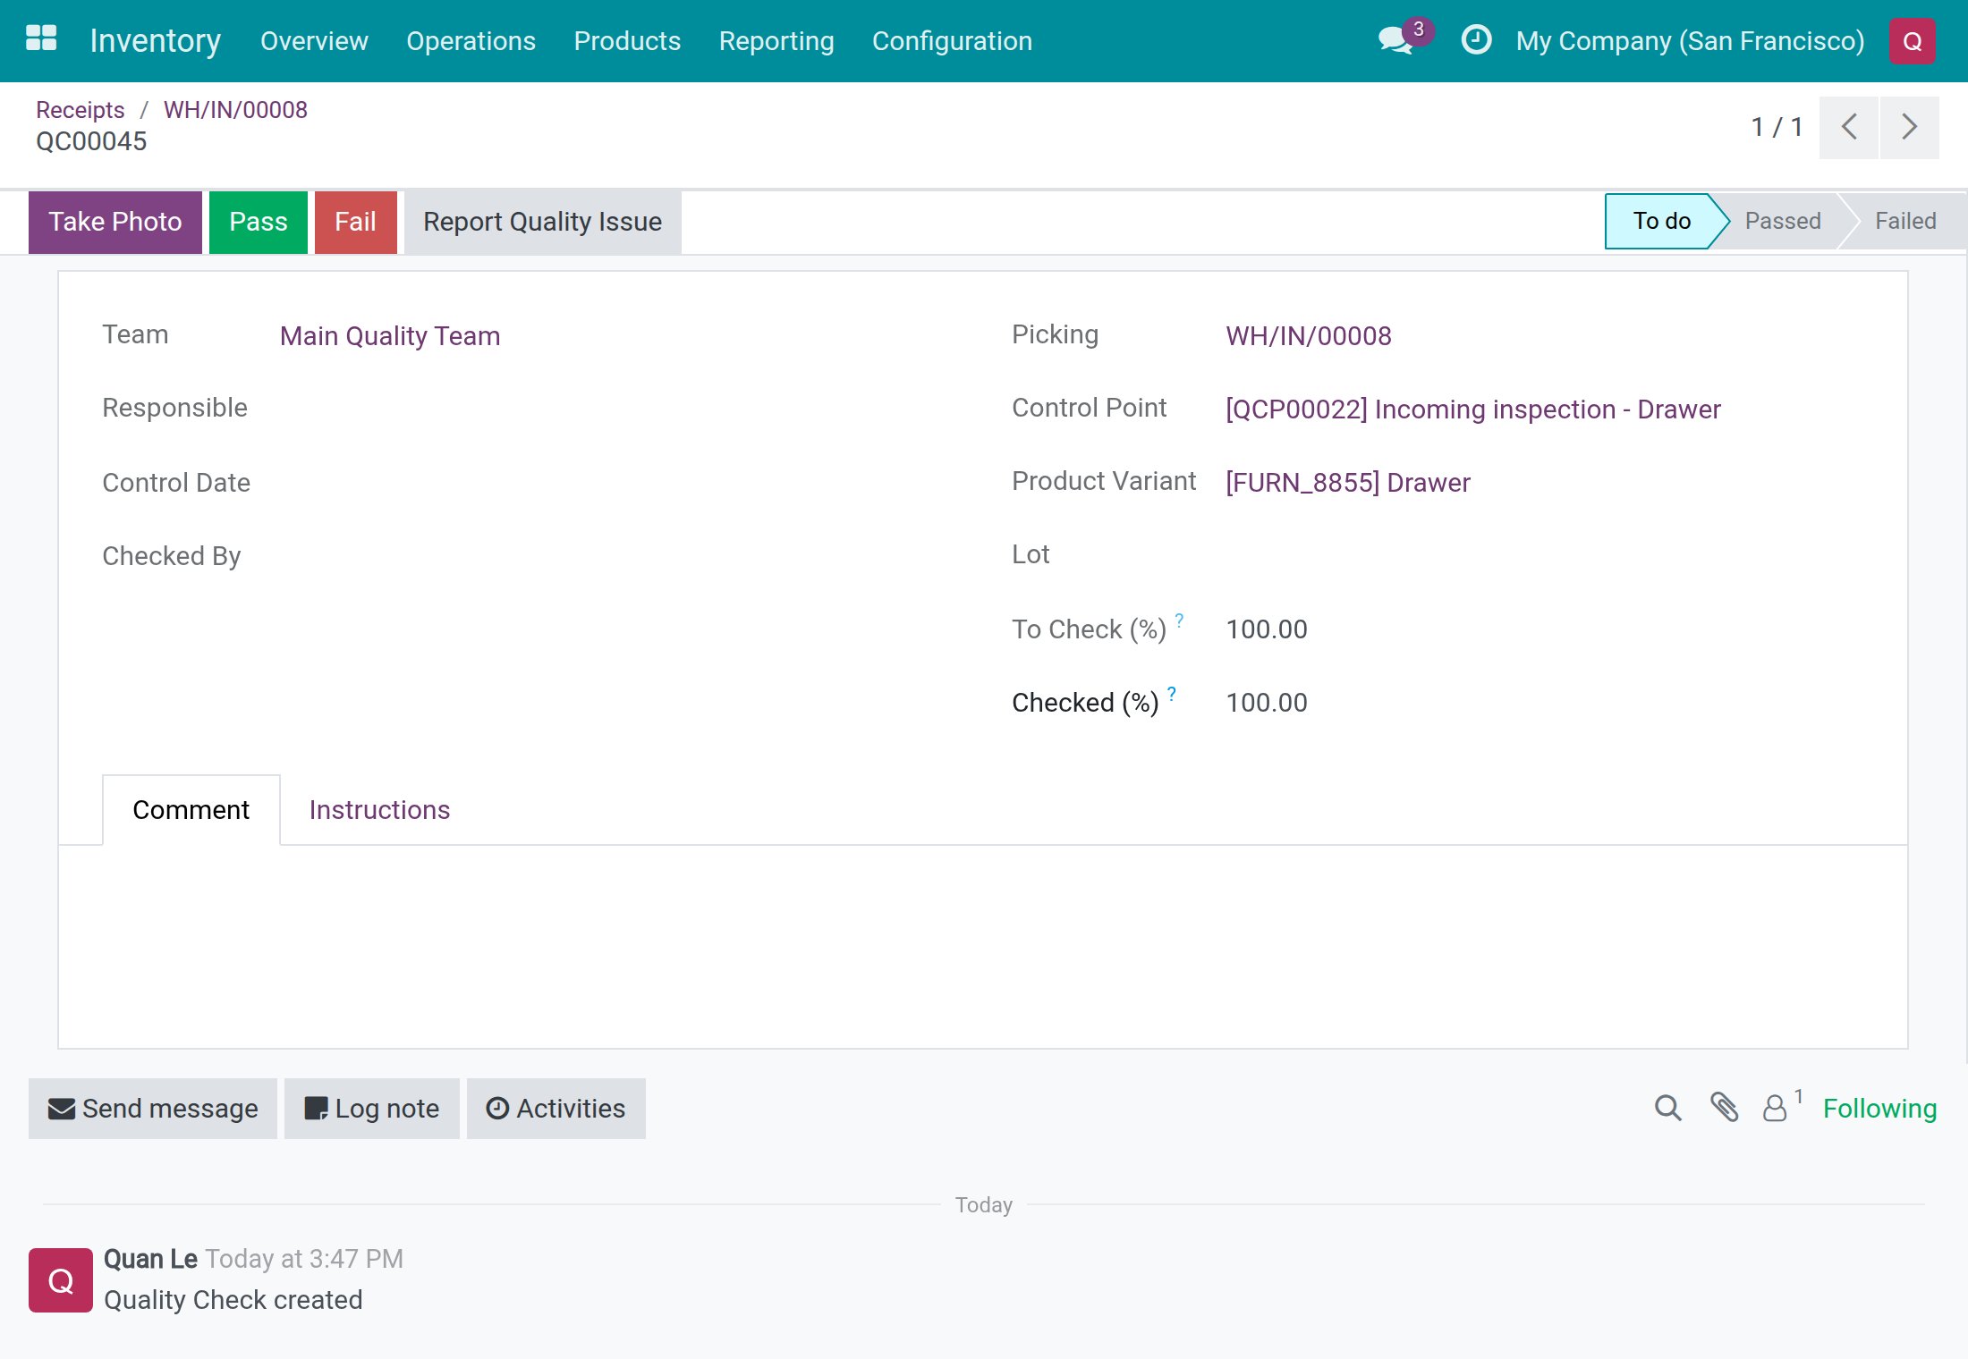The height and width of the screenshot is (1359, 1968).
Task: Set status stage to Passed
Action: (x=1783, y=221)
